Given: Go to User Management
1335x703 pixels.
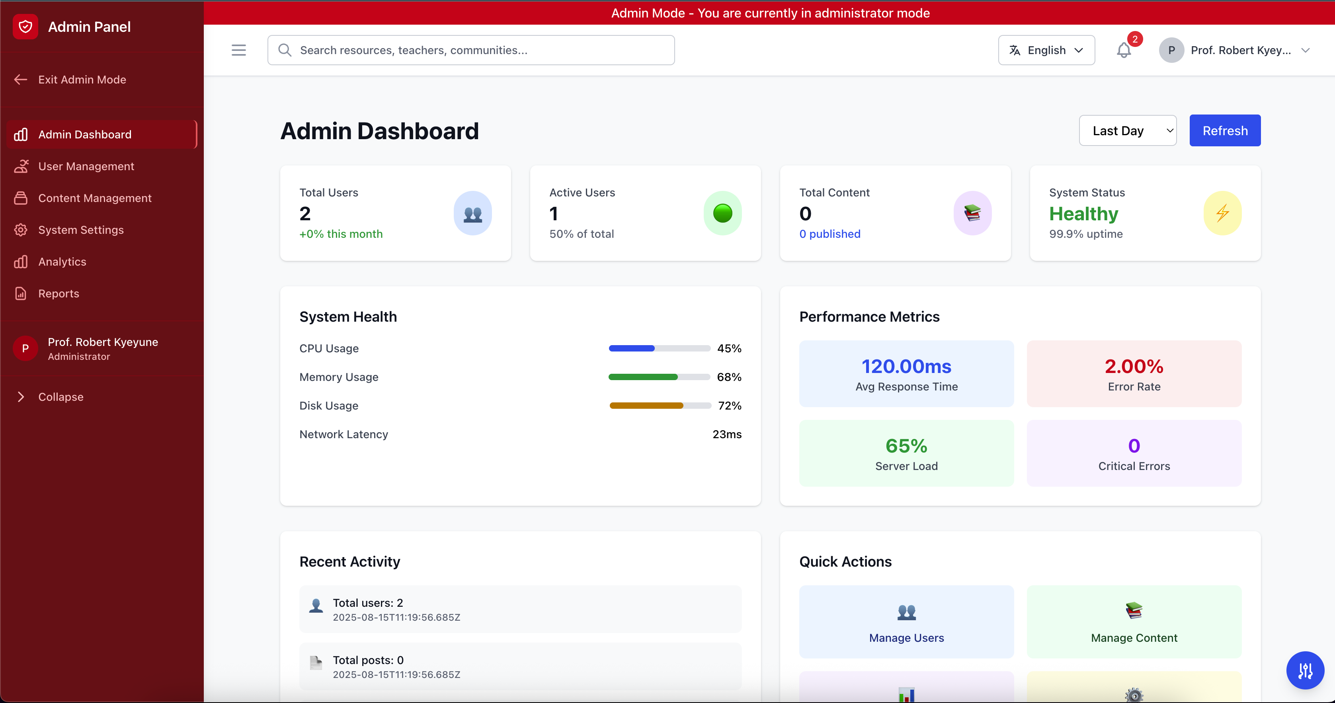Looking at the screenshot, I should click(x=86, y=166).
